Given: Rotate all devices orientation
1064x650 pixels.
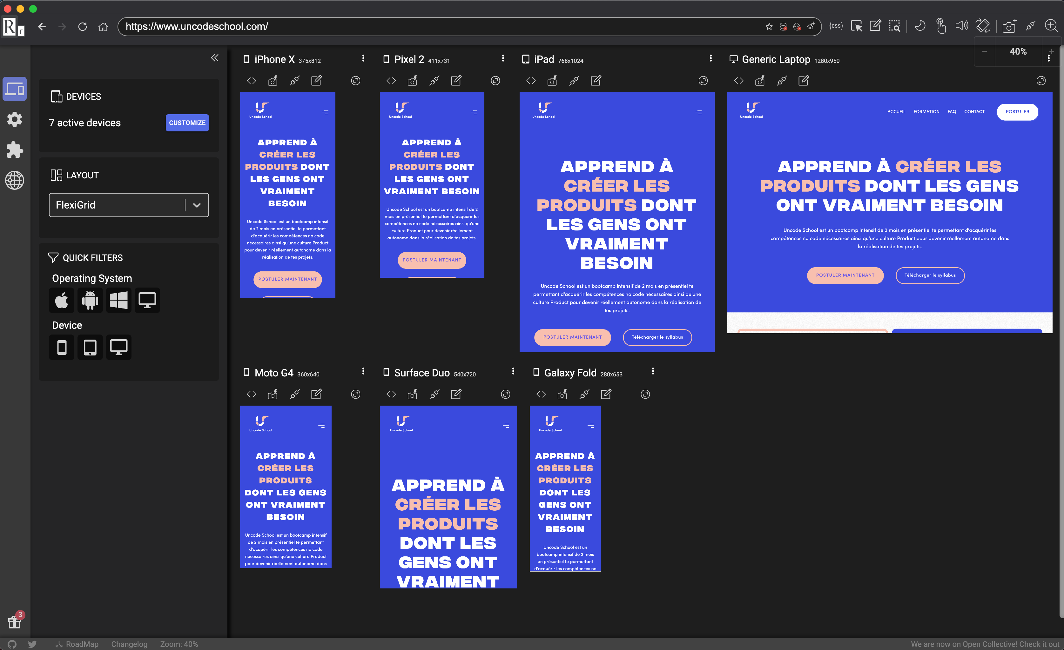Looking at the screenshot, I should [x=983, y=26].
